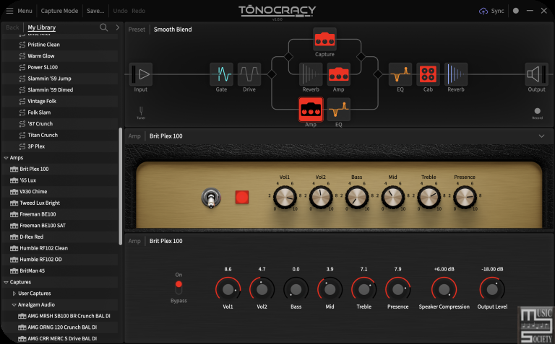Open the hamburger Menu icon
Image resolution: width=555 pixels, height=344 pixels.
[x=9, y=11]
